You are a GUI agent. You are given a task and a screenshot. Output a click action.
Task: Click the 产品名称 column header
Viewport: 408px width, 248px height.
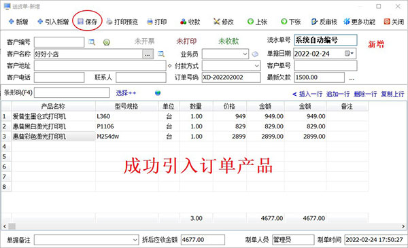(53, 106)
